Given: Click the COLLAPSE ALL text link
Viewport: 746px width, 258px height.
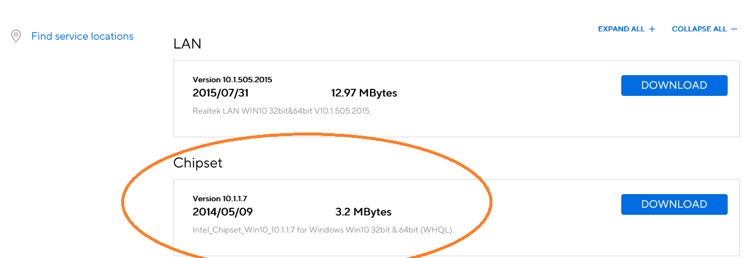Looking at the screenshot, I should coord(699,29).
